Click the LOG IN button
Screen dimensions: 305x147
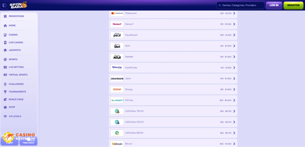coord(274,5)
